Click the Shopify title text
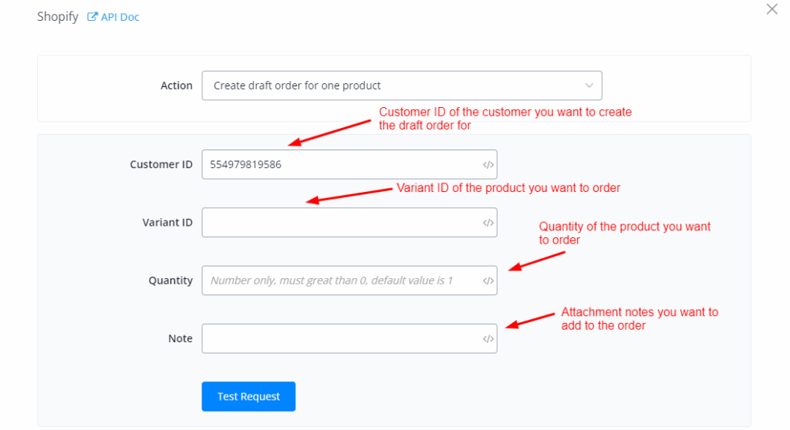 [x=58, y=17]
